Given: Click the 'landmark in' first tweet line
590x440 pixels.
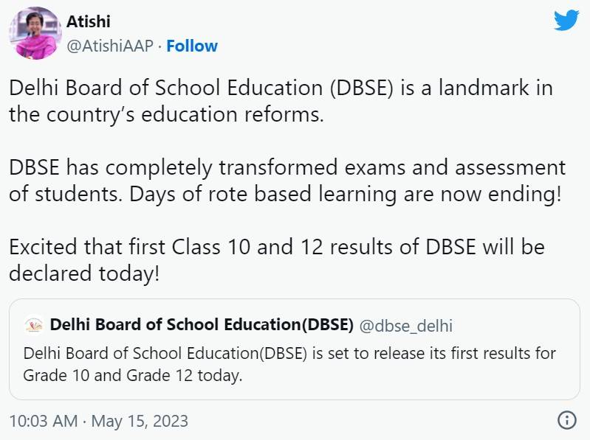Looking at the screenshot, I should pyautogui.click(x=281, y=88).
